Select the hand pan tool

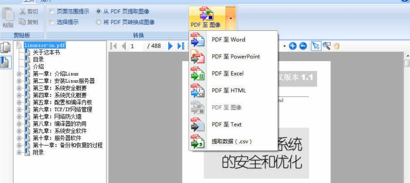point(336,46)
